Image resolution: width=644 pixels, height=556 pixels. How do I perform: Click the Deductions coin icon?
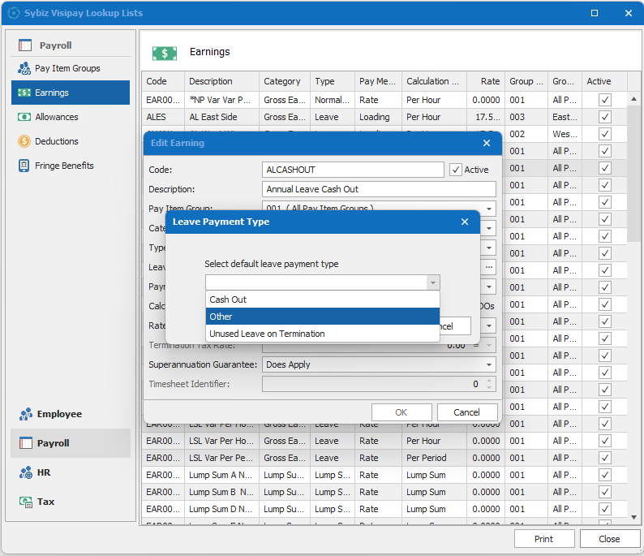[x=24, y=141]
